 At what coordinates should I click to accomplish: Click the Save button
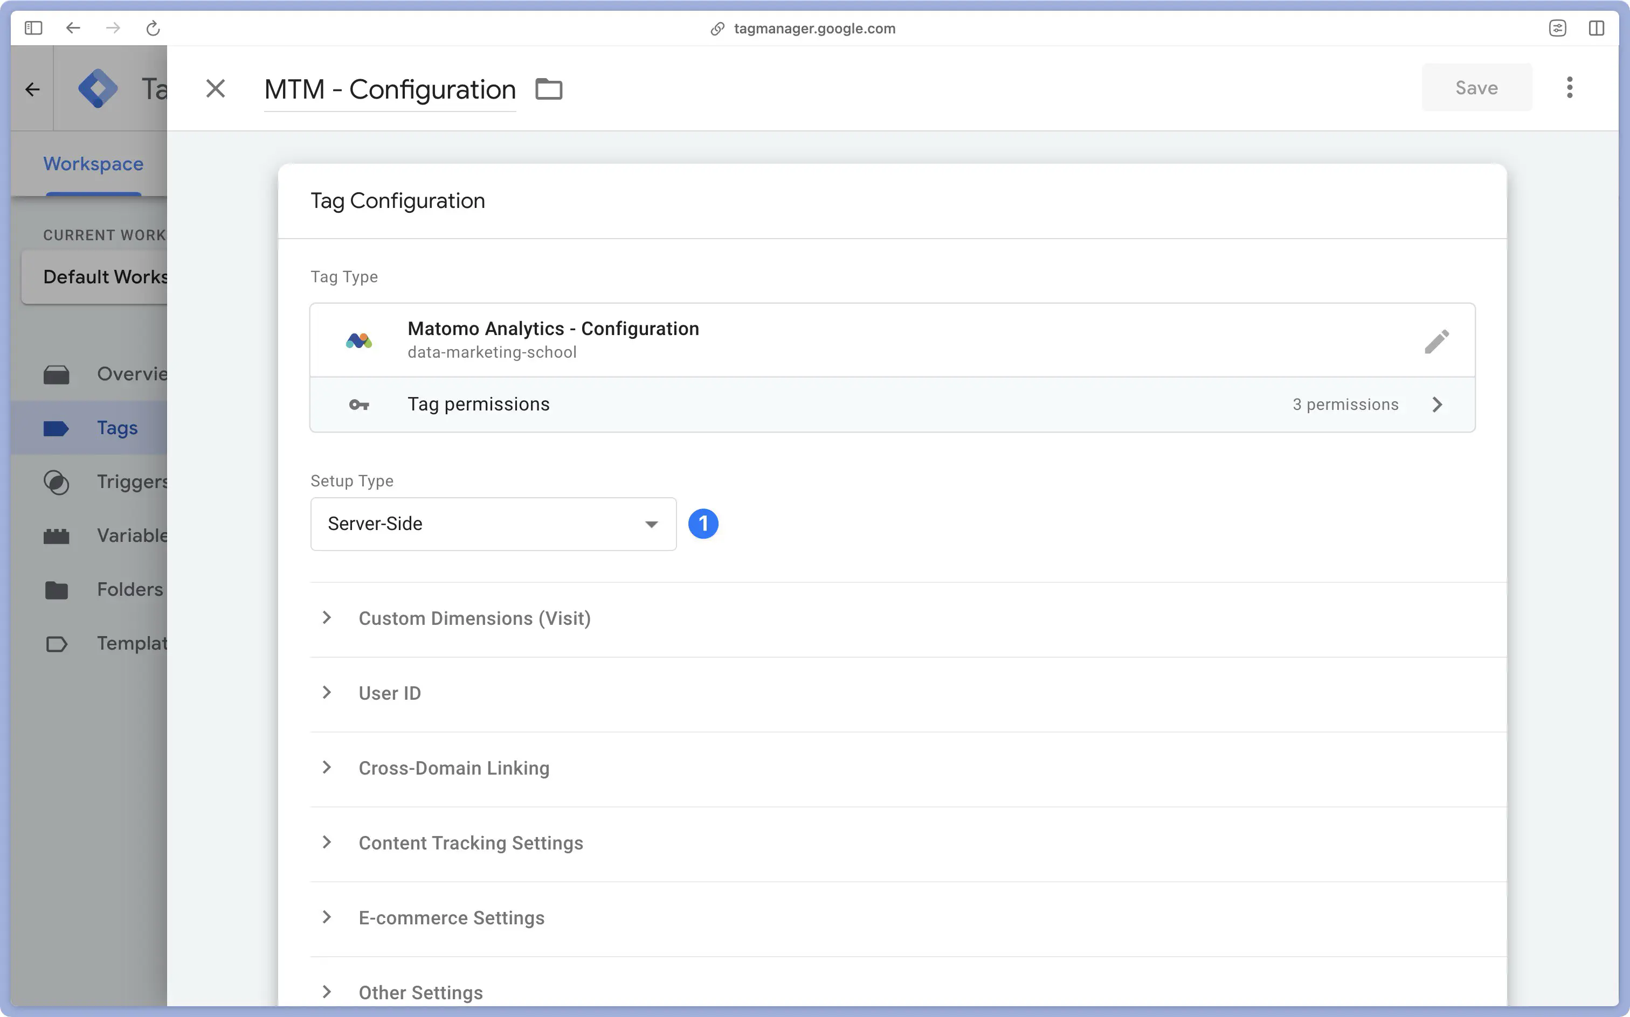1476,87
